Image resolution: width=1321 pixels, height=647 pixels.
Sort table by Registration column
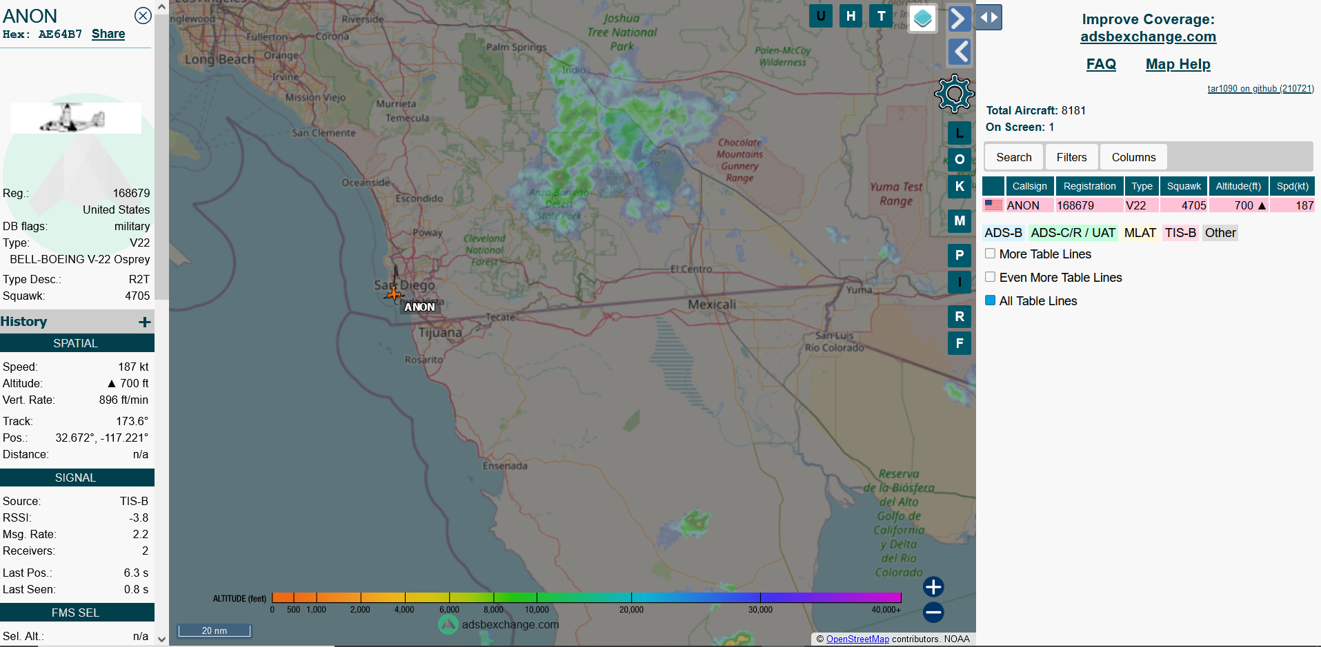click(1089, 186)
